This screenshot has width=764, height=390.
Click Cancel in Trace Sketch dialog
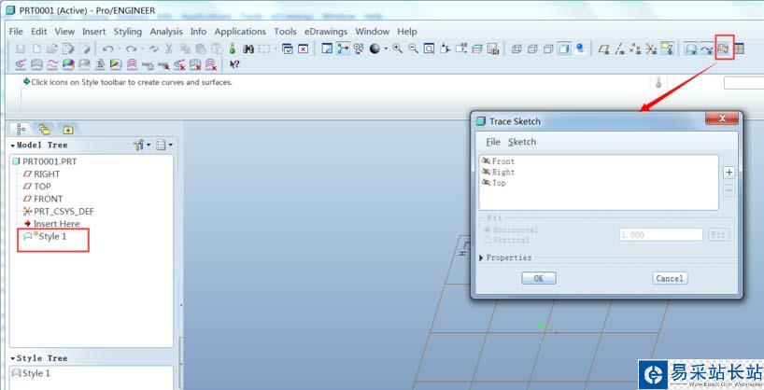tap(670, 278)
